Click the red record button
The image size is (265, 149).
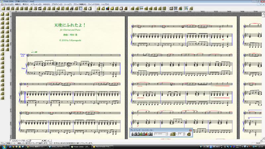tap(146, 134)
